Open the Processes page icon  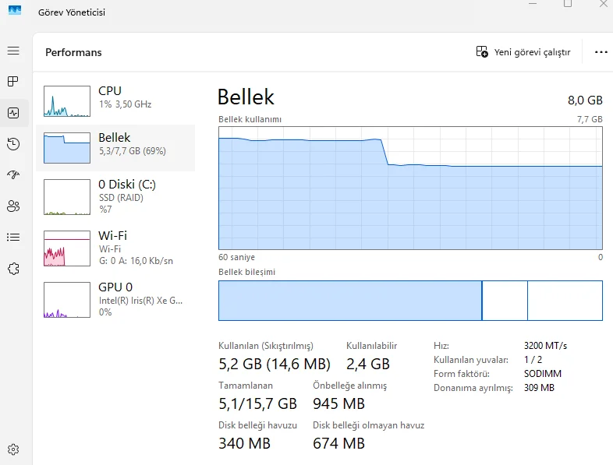(x=13, y=81)
